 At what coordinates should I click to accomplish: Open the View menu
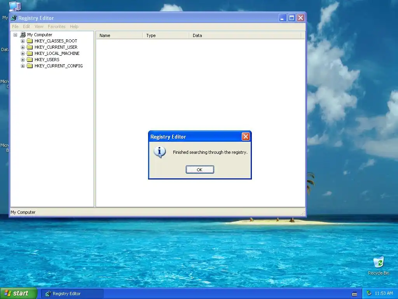39,26
